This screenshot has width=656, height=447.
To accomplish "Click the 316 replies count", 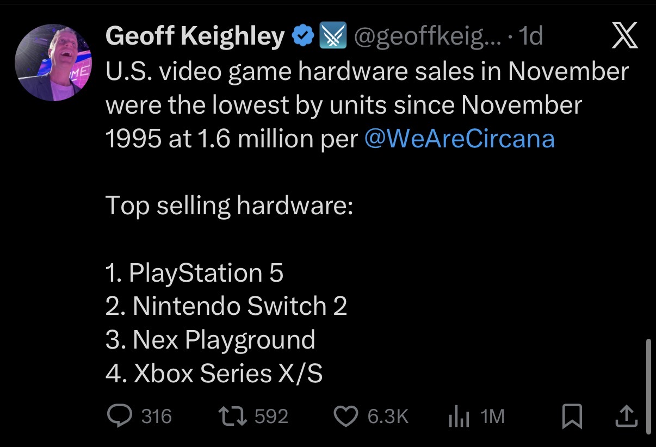I will [157, 417].
